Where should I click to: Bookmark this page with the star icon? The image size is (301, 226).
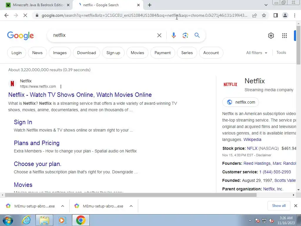click(264, 15)
